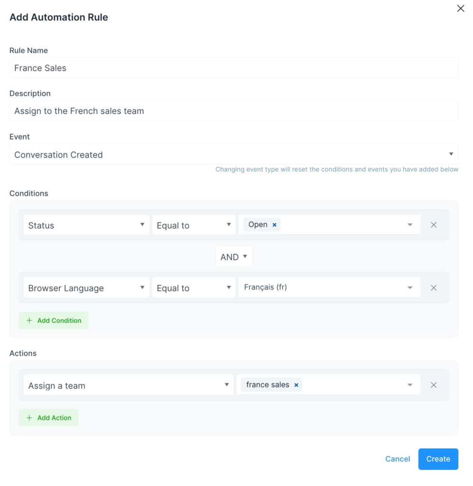Click into the Description text field

[x=234, y=111]
